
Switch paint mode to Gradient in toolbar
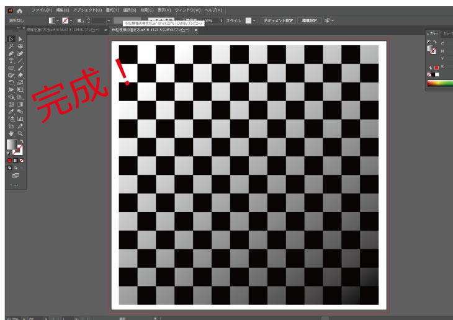click(16, 160)
